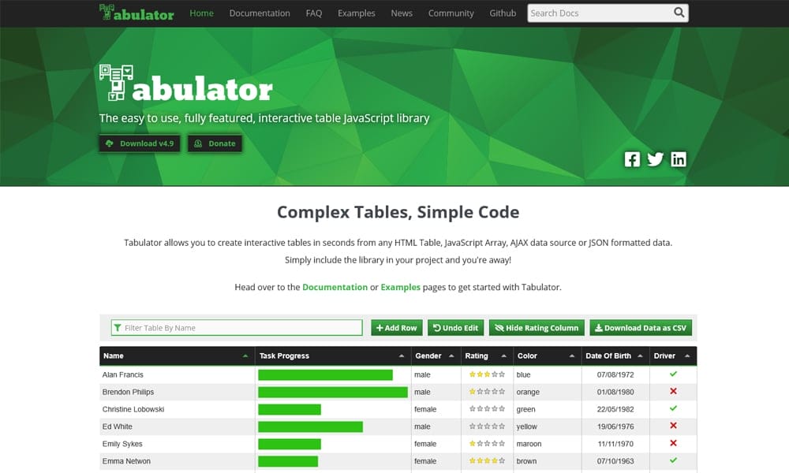Click Ed White task progress bar
Viewport: 789px width, 473px height.
(x=310, y=426)
